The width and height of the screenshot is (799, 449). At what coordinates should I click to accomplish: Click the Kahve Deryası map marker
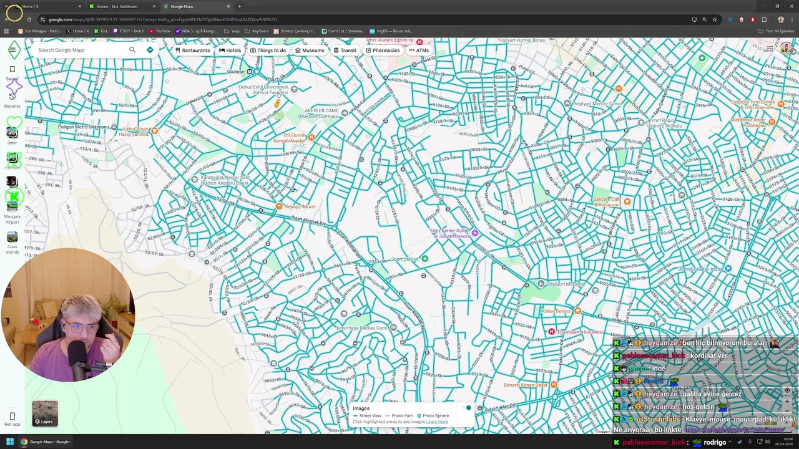[x=577, y=311]
